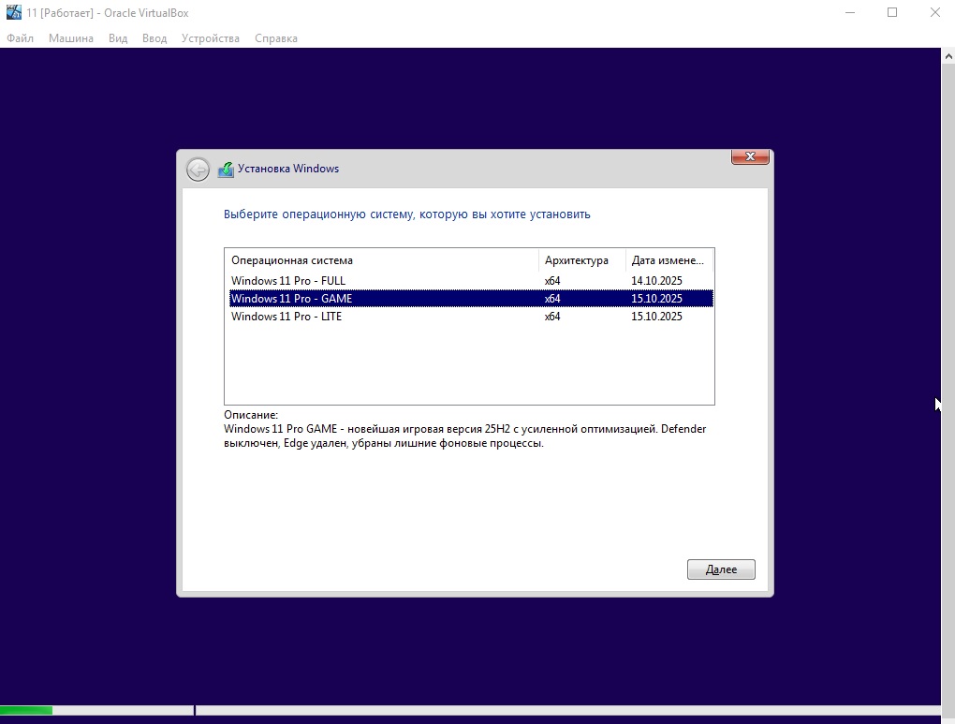This screenshot has height=724, width=955.
Task: Click x64 in the LITE row
Action: tap(552, 317)
